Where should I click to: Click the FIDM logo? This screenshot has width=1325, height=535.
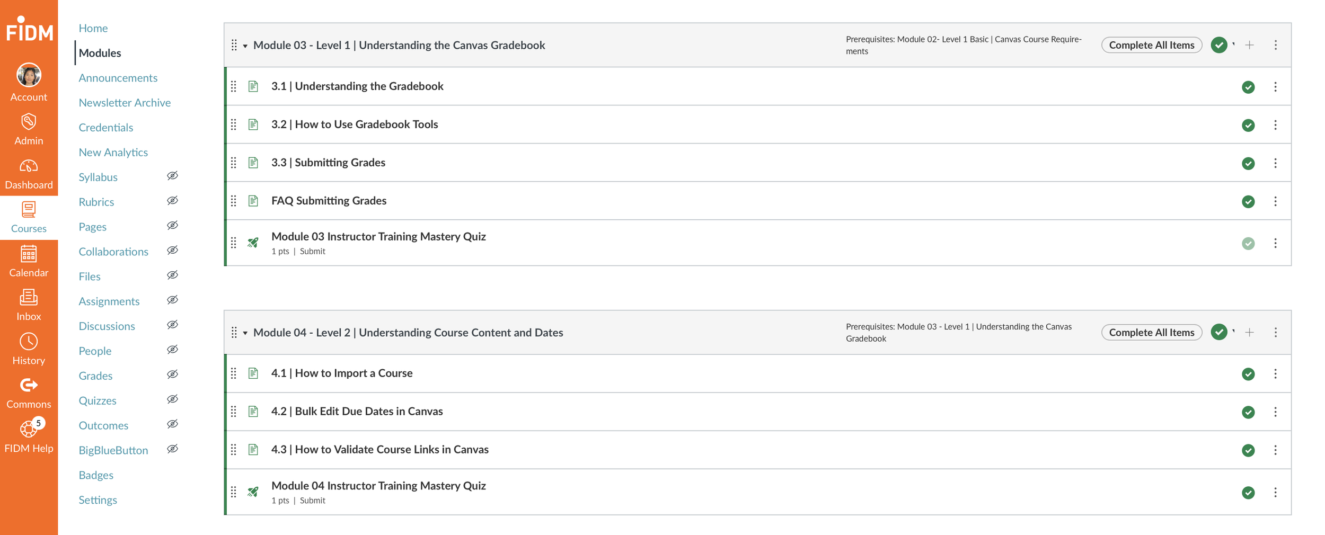(x=29, y=29)
